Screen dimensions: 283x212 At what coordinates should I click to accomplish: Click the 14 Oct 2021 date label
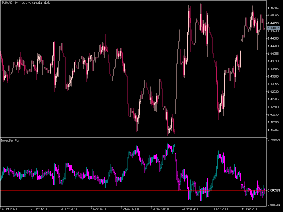point(9,209)
